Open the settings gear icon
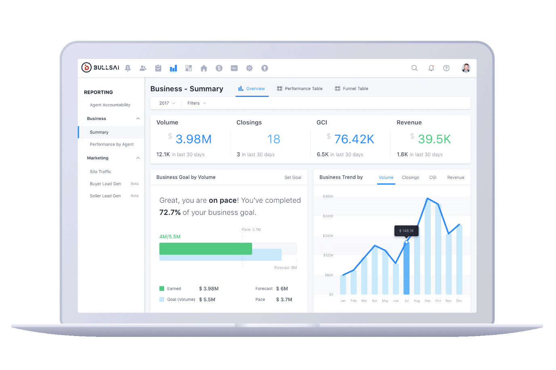 [x=249, y=68]
